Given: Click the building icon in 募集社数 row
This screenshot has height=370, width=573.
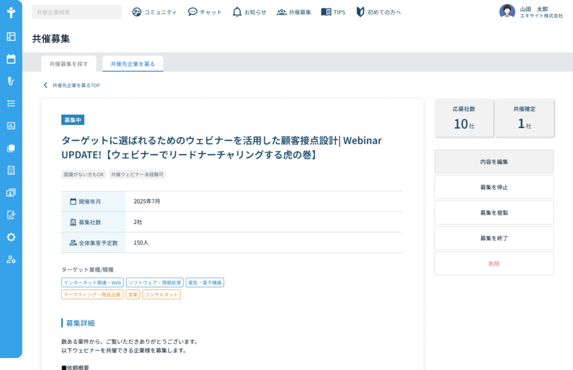Looking at the screenshot, I should pyautogui.click(x=73, y=222).
